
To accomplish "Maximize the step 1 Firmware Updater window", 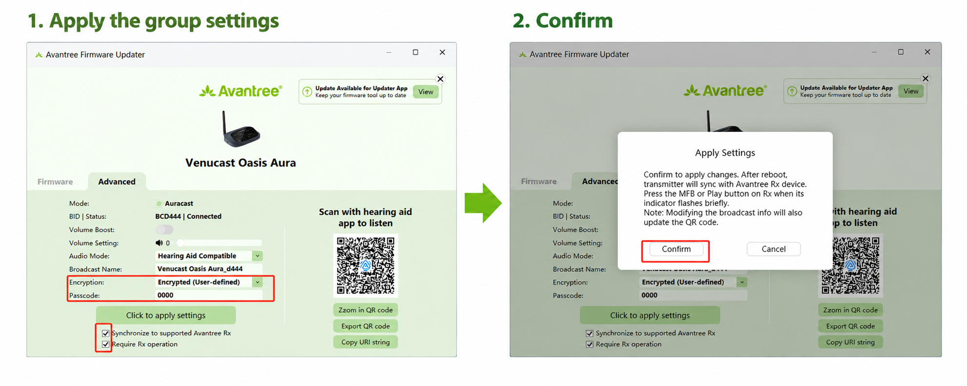I will pyautogui.click(x=415, y=53).
